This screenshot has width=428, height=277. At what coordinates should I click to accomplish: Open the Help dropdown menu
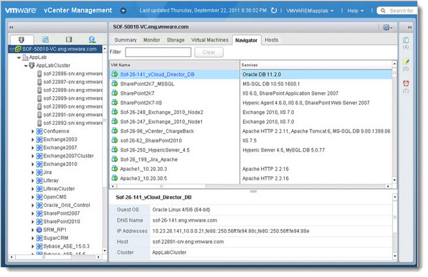[356, 10]
